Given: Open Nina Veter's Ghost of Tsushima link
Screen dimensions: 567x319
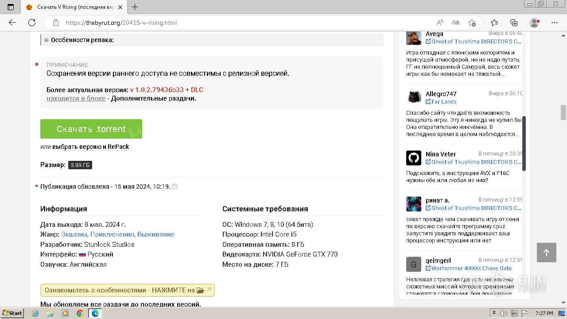Looking at the screenshot, I should (x=474, y=162).
